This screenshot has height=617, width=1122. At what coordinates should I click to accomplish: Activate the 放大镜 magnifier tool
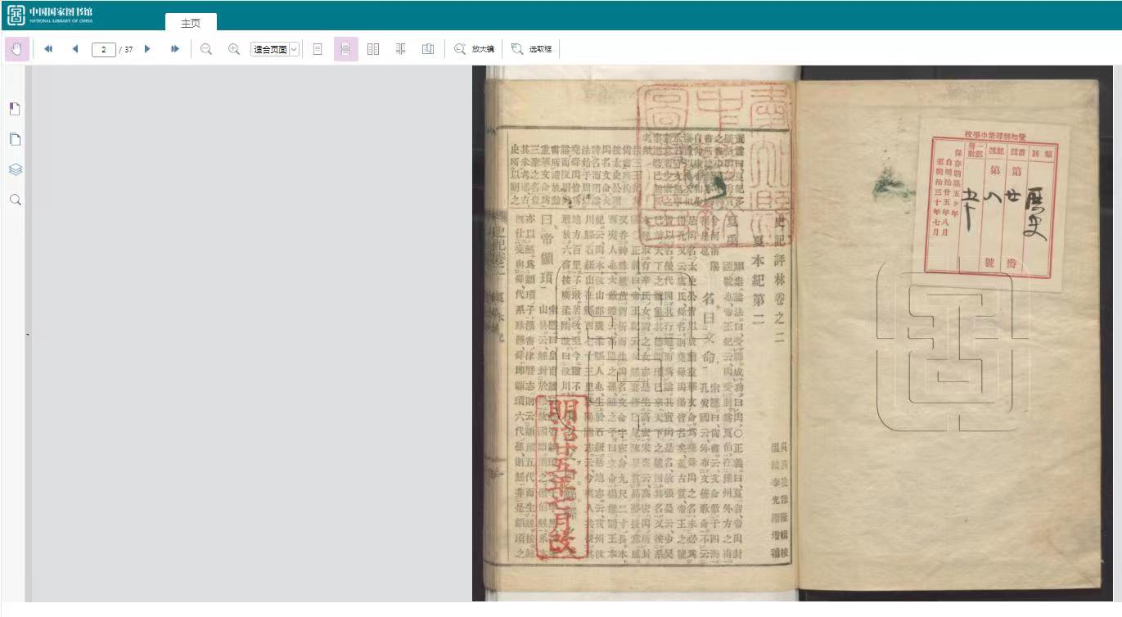(475, 49)
